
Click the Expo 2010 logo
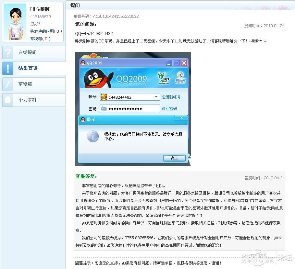tap(164, 78)
